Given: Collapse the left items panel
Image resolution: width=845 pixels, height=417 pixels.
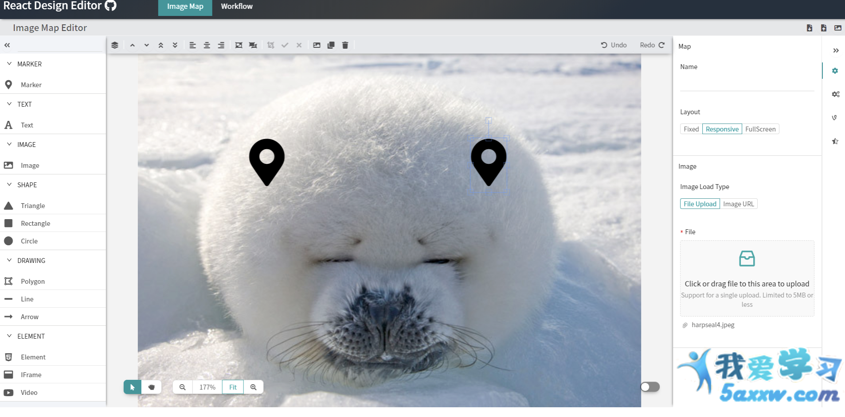Looking at the screenshot, I should (7, 45).
